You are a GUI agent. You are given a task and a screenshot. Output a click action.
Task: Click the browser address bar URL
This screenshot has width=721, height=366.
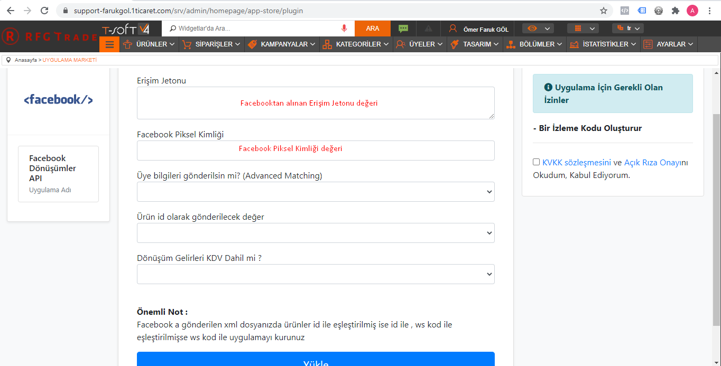click(x=188, y=11)
